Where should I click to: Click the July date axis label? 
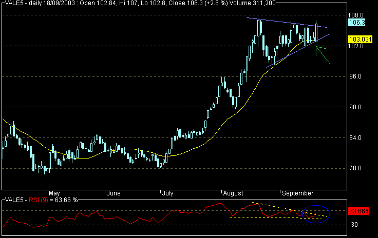click(x=167, y=193)
